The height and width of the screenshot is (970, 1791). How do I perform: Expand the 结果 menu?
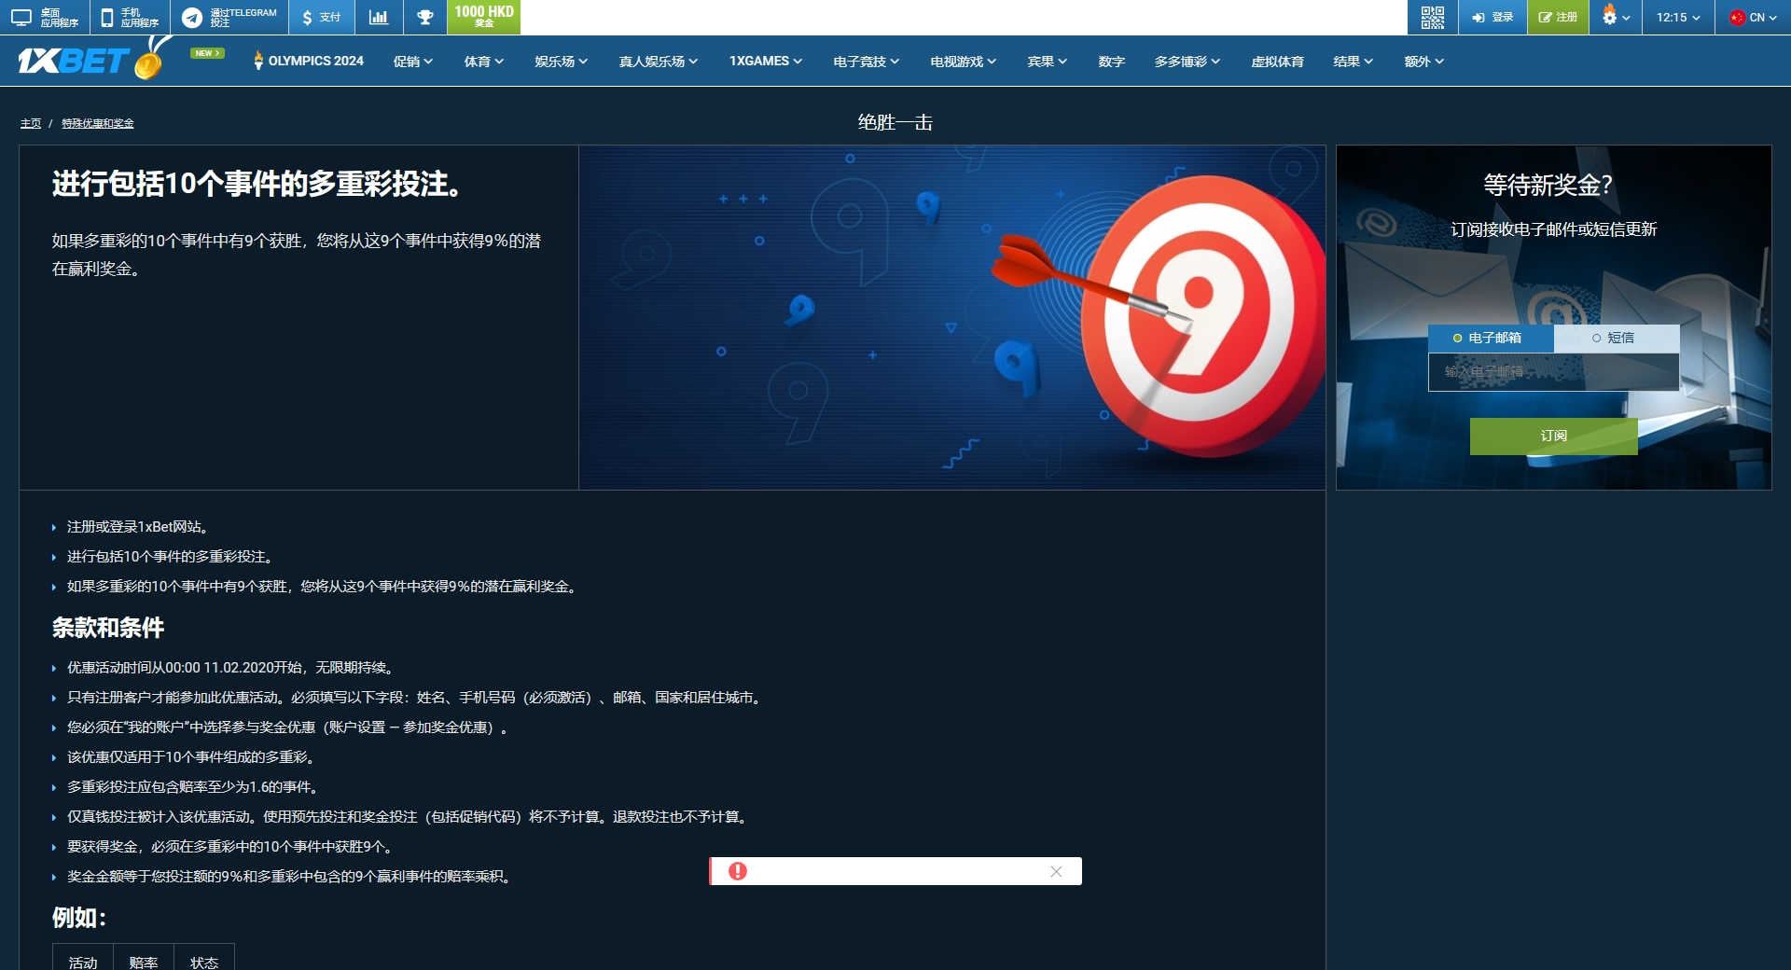click(1354, 62)
